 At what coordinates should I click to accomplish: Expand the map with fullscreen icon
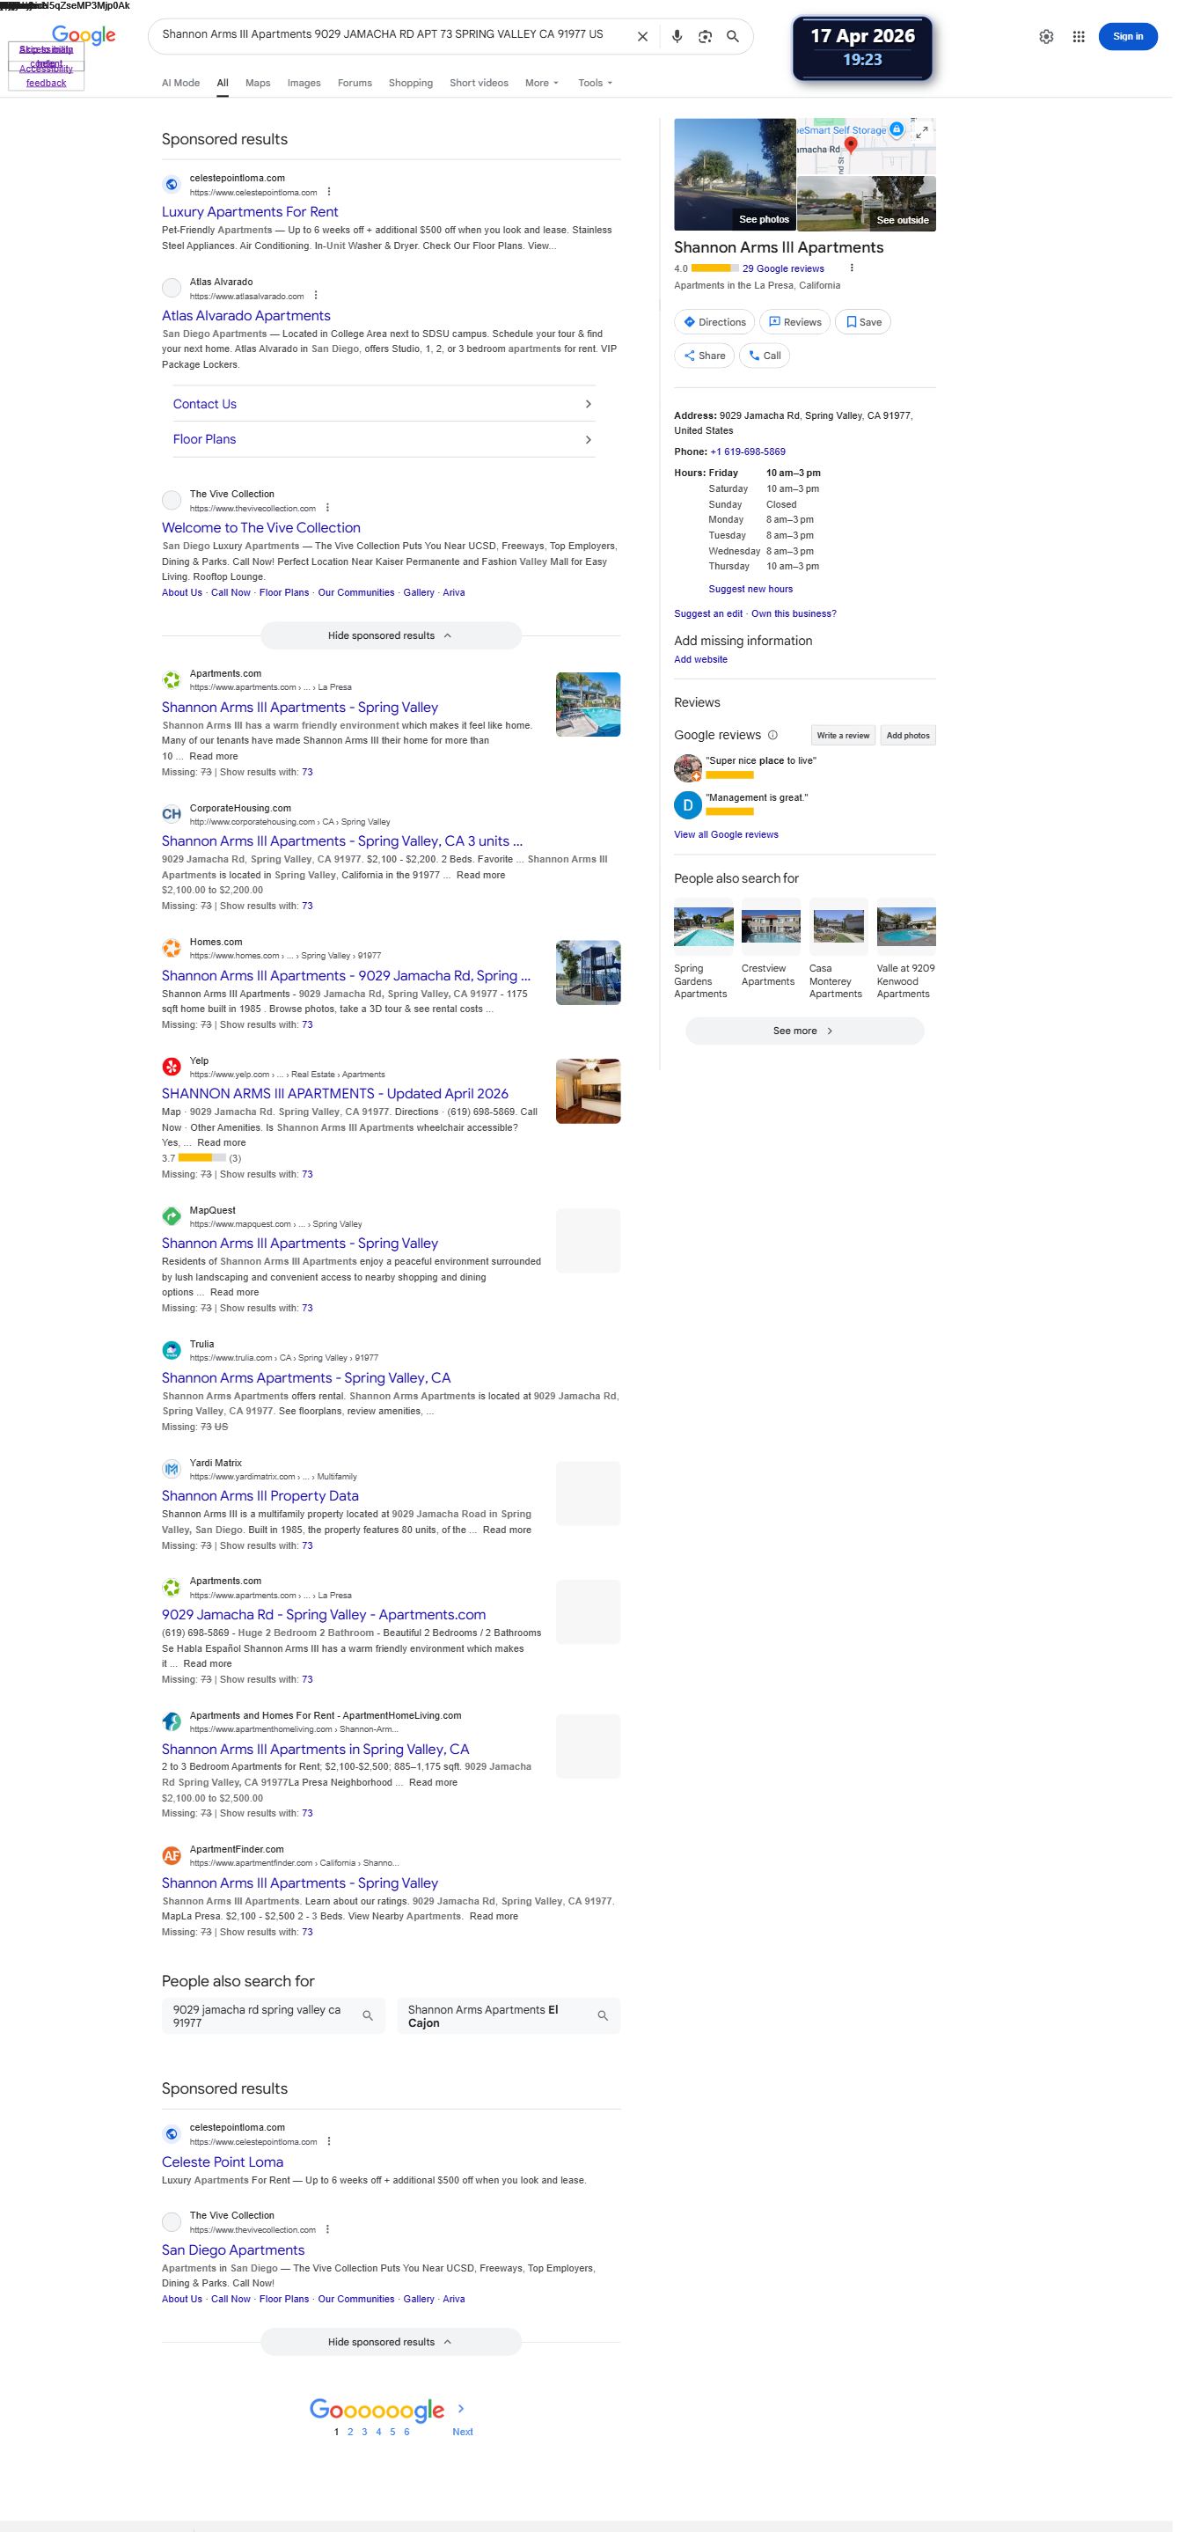pyautogui.click(x=922, y=131)
